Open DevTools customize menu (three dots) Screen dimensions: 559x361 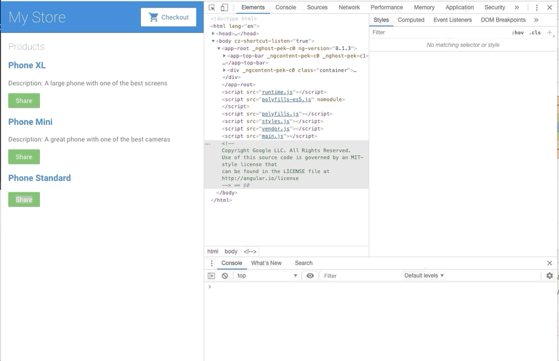[x=537, y=8]
